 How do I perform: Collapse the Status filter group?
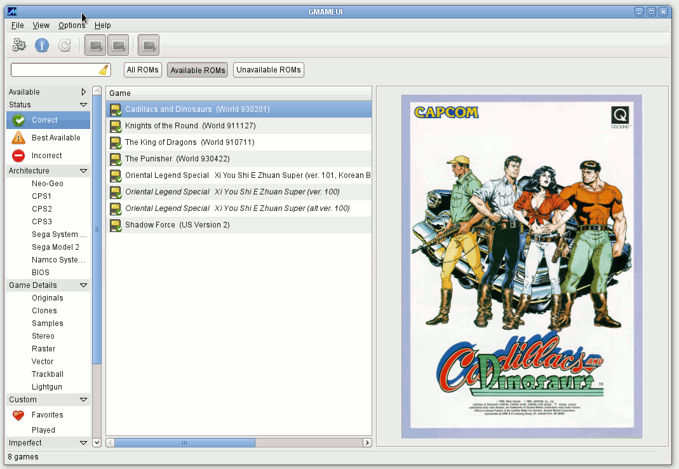point(84,104)
